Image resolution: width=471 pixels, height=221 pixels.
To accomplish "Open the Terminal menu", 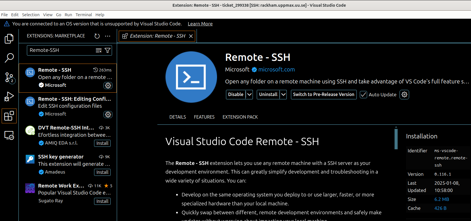I will [x=84, y=15].
